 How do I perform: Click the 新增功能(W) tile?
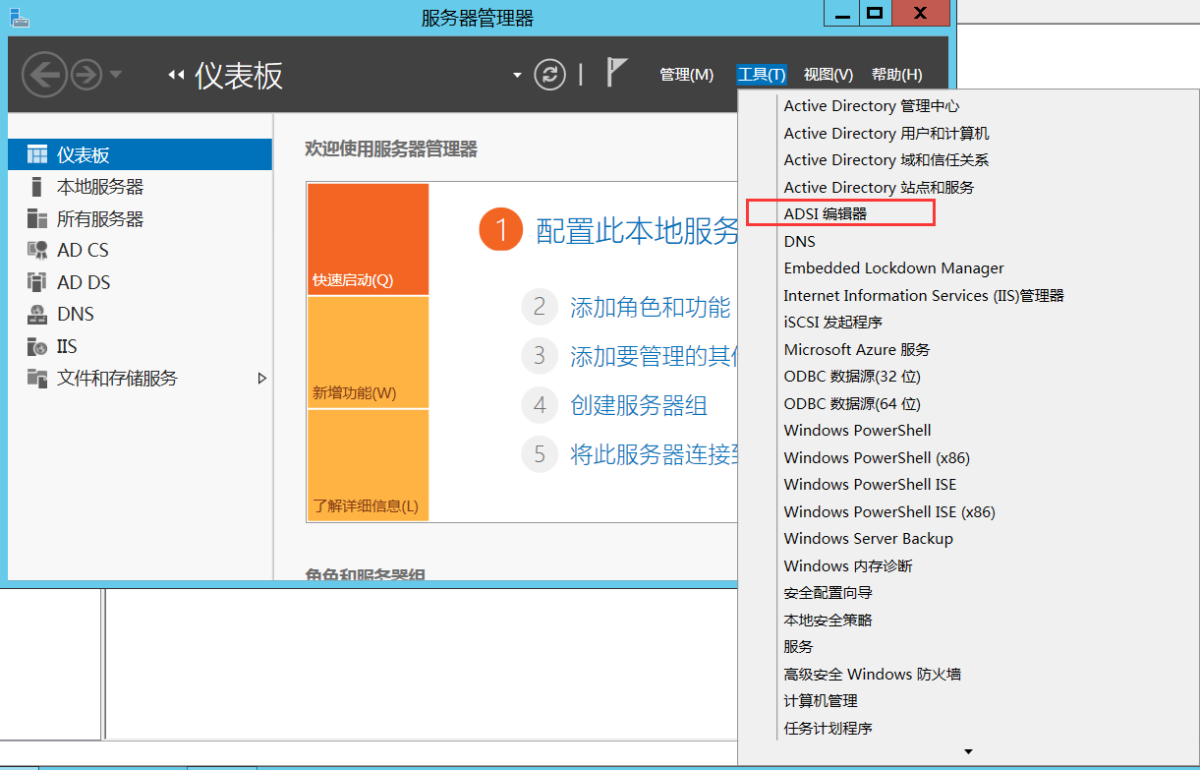pos(369,352)
